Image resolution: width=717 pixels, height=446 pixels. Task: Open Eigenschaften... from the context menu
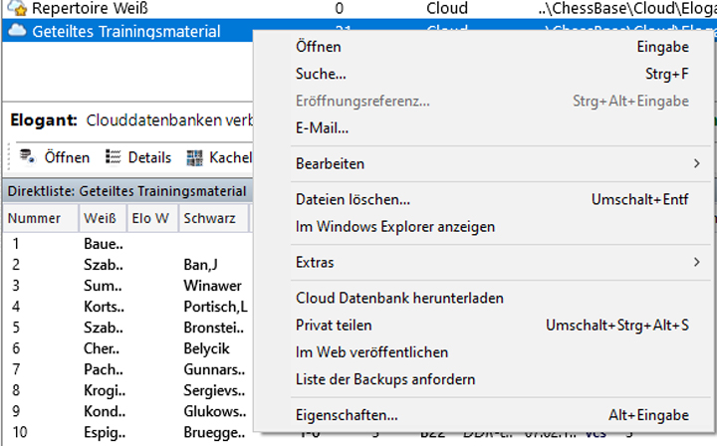(x=347, y=415)
